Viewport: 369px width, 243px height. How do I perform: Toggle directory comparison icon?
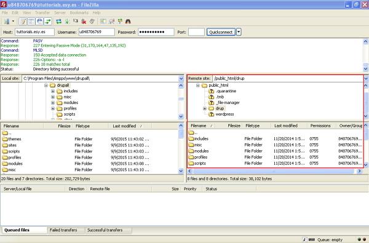point(111,22)
